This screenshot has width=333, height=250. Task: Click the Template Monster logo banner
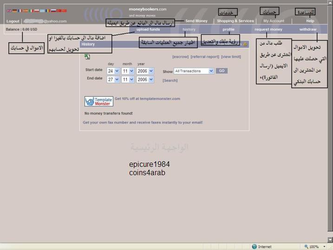[98, 101]
